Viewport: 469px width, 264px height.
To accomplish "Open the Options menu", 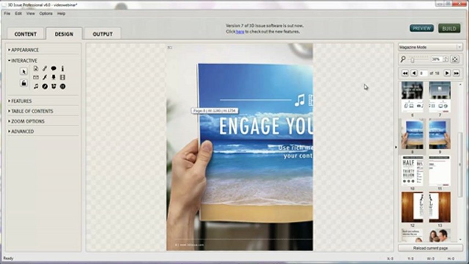I will pyautogui.click(x=46, y=14).
